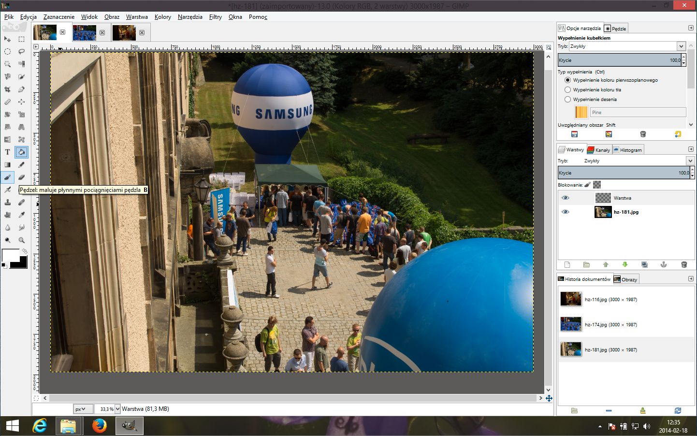
Task: Open layers panel configuration menu arrow
Action: [691, 149]
